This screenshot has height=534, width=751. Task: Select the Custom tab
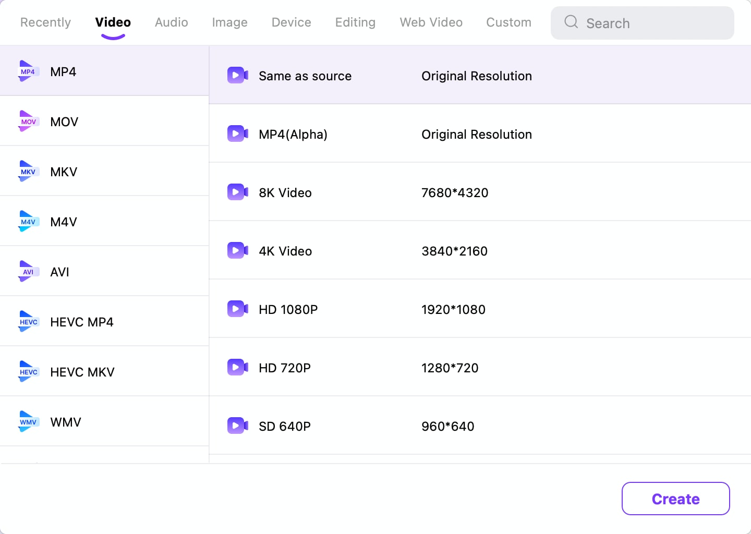[x=509, y=22]
